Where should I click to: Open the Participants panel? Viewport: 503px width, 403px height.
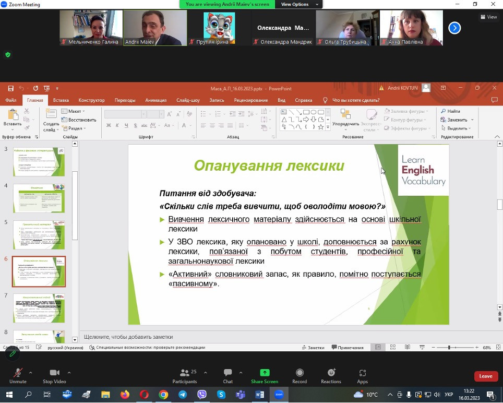pos(184,375)
